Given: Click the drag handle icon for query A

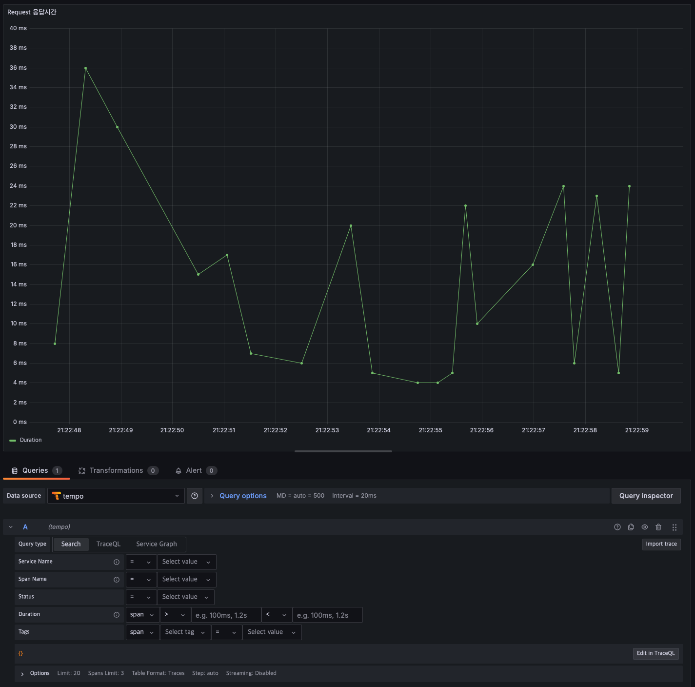Looking at the screenshot, I should 674,527.
